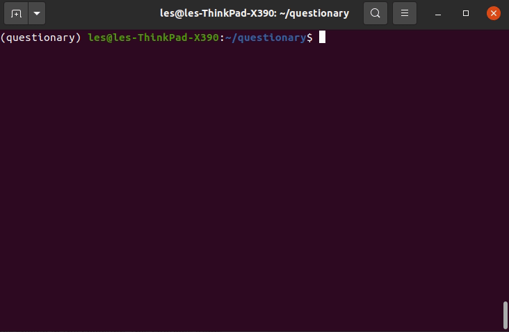
Task: Open the terminal search tool
Action: point(375,13)
